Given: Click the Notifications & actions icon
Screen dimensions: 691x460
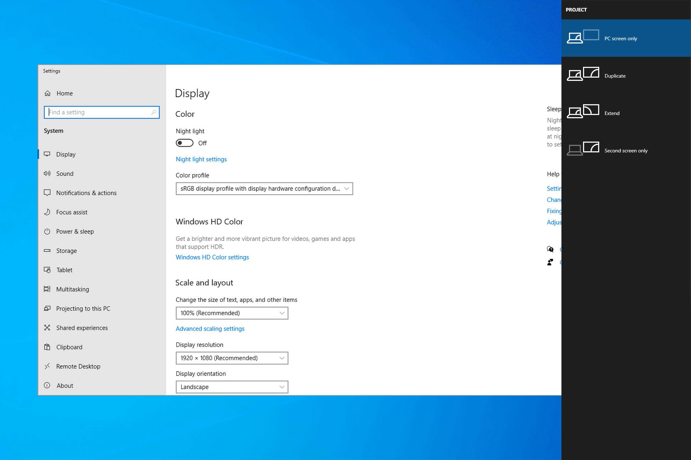Looking at the screenshot, I should (47, 193).
